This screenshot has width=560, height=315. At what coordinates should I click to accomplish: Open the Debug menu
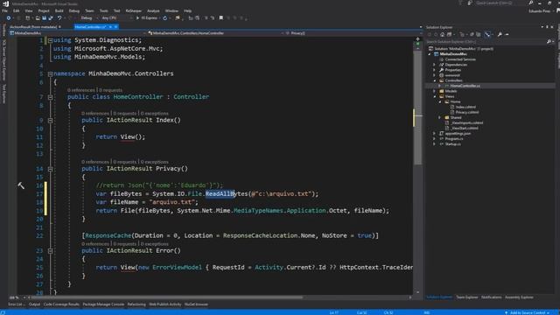(73, 10)
